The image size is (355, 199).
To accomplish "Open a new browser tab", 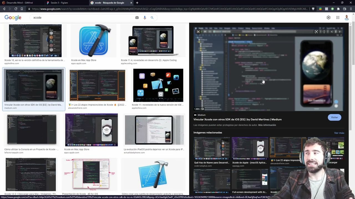I will pos(137,3).
